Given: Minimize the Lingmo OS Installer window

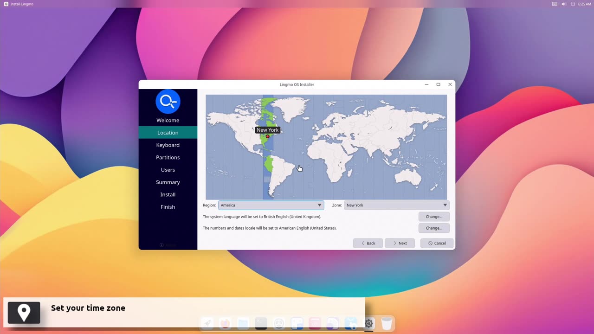Looking at the screenshot, I should point(426,84).
